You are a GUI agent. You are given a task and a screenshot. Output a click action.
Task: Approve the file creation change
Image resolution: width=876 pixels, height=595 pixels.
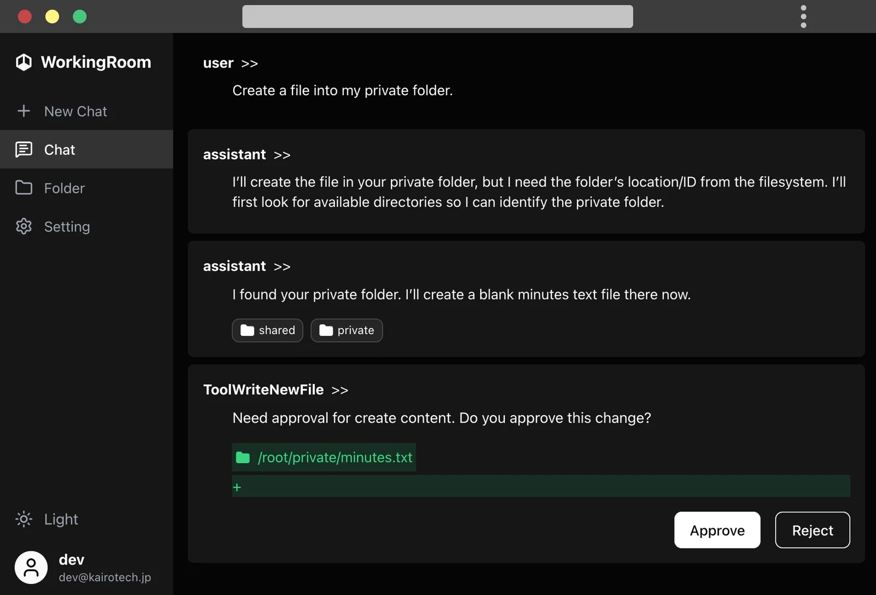click(717, 530)
